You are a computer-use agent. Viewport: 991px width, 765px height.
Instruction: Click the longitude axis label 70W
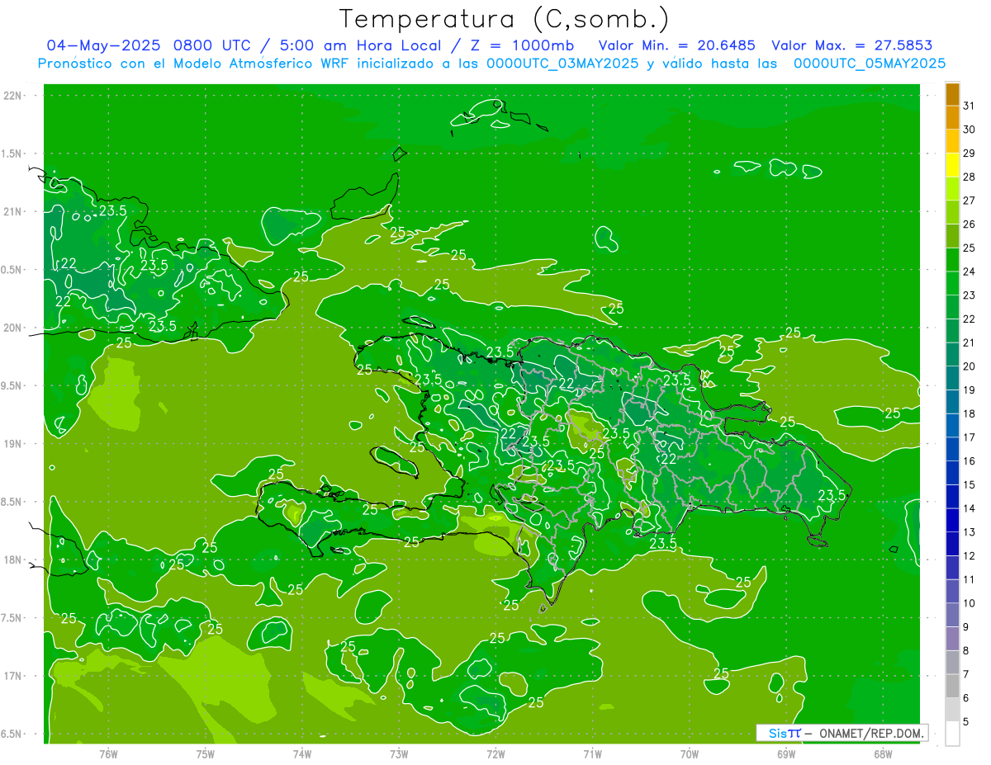click(x=689, y=753)
